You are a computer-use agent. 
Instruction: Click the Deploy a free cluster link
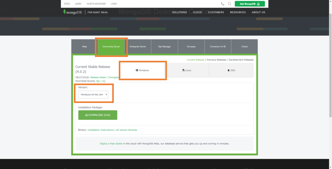[x=111, y=144]
